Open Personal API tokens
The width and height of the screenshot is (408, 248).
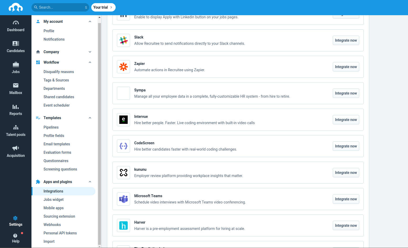[x=60, y=233]
